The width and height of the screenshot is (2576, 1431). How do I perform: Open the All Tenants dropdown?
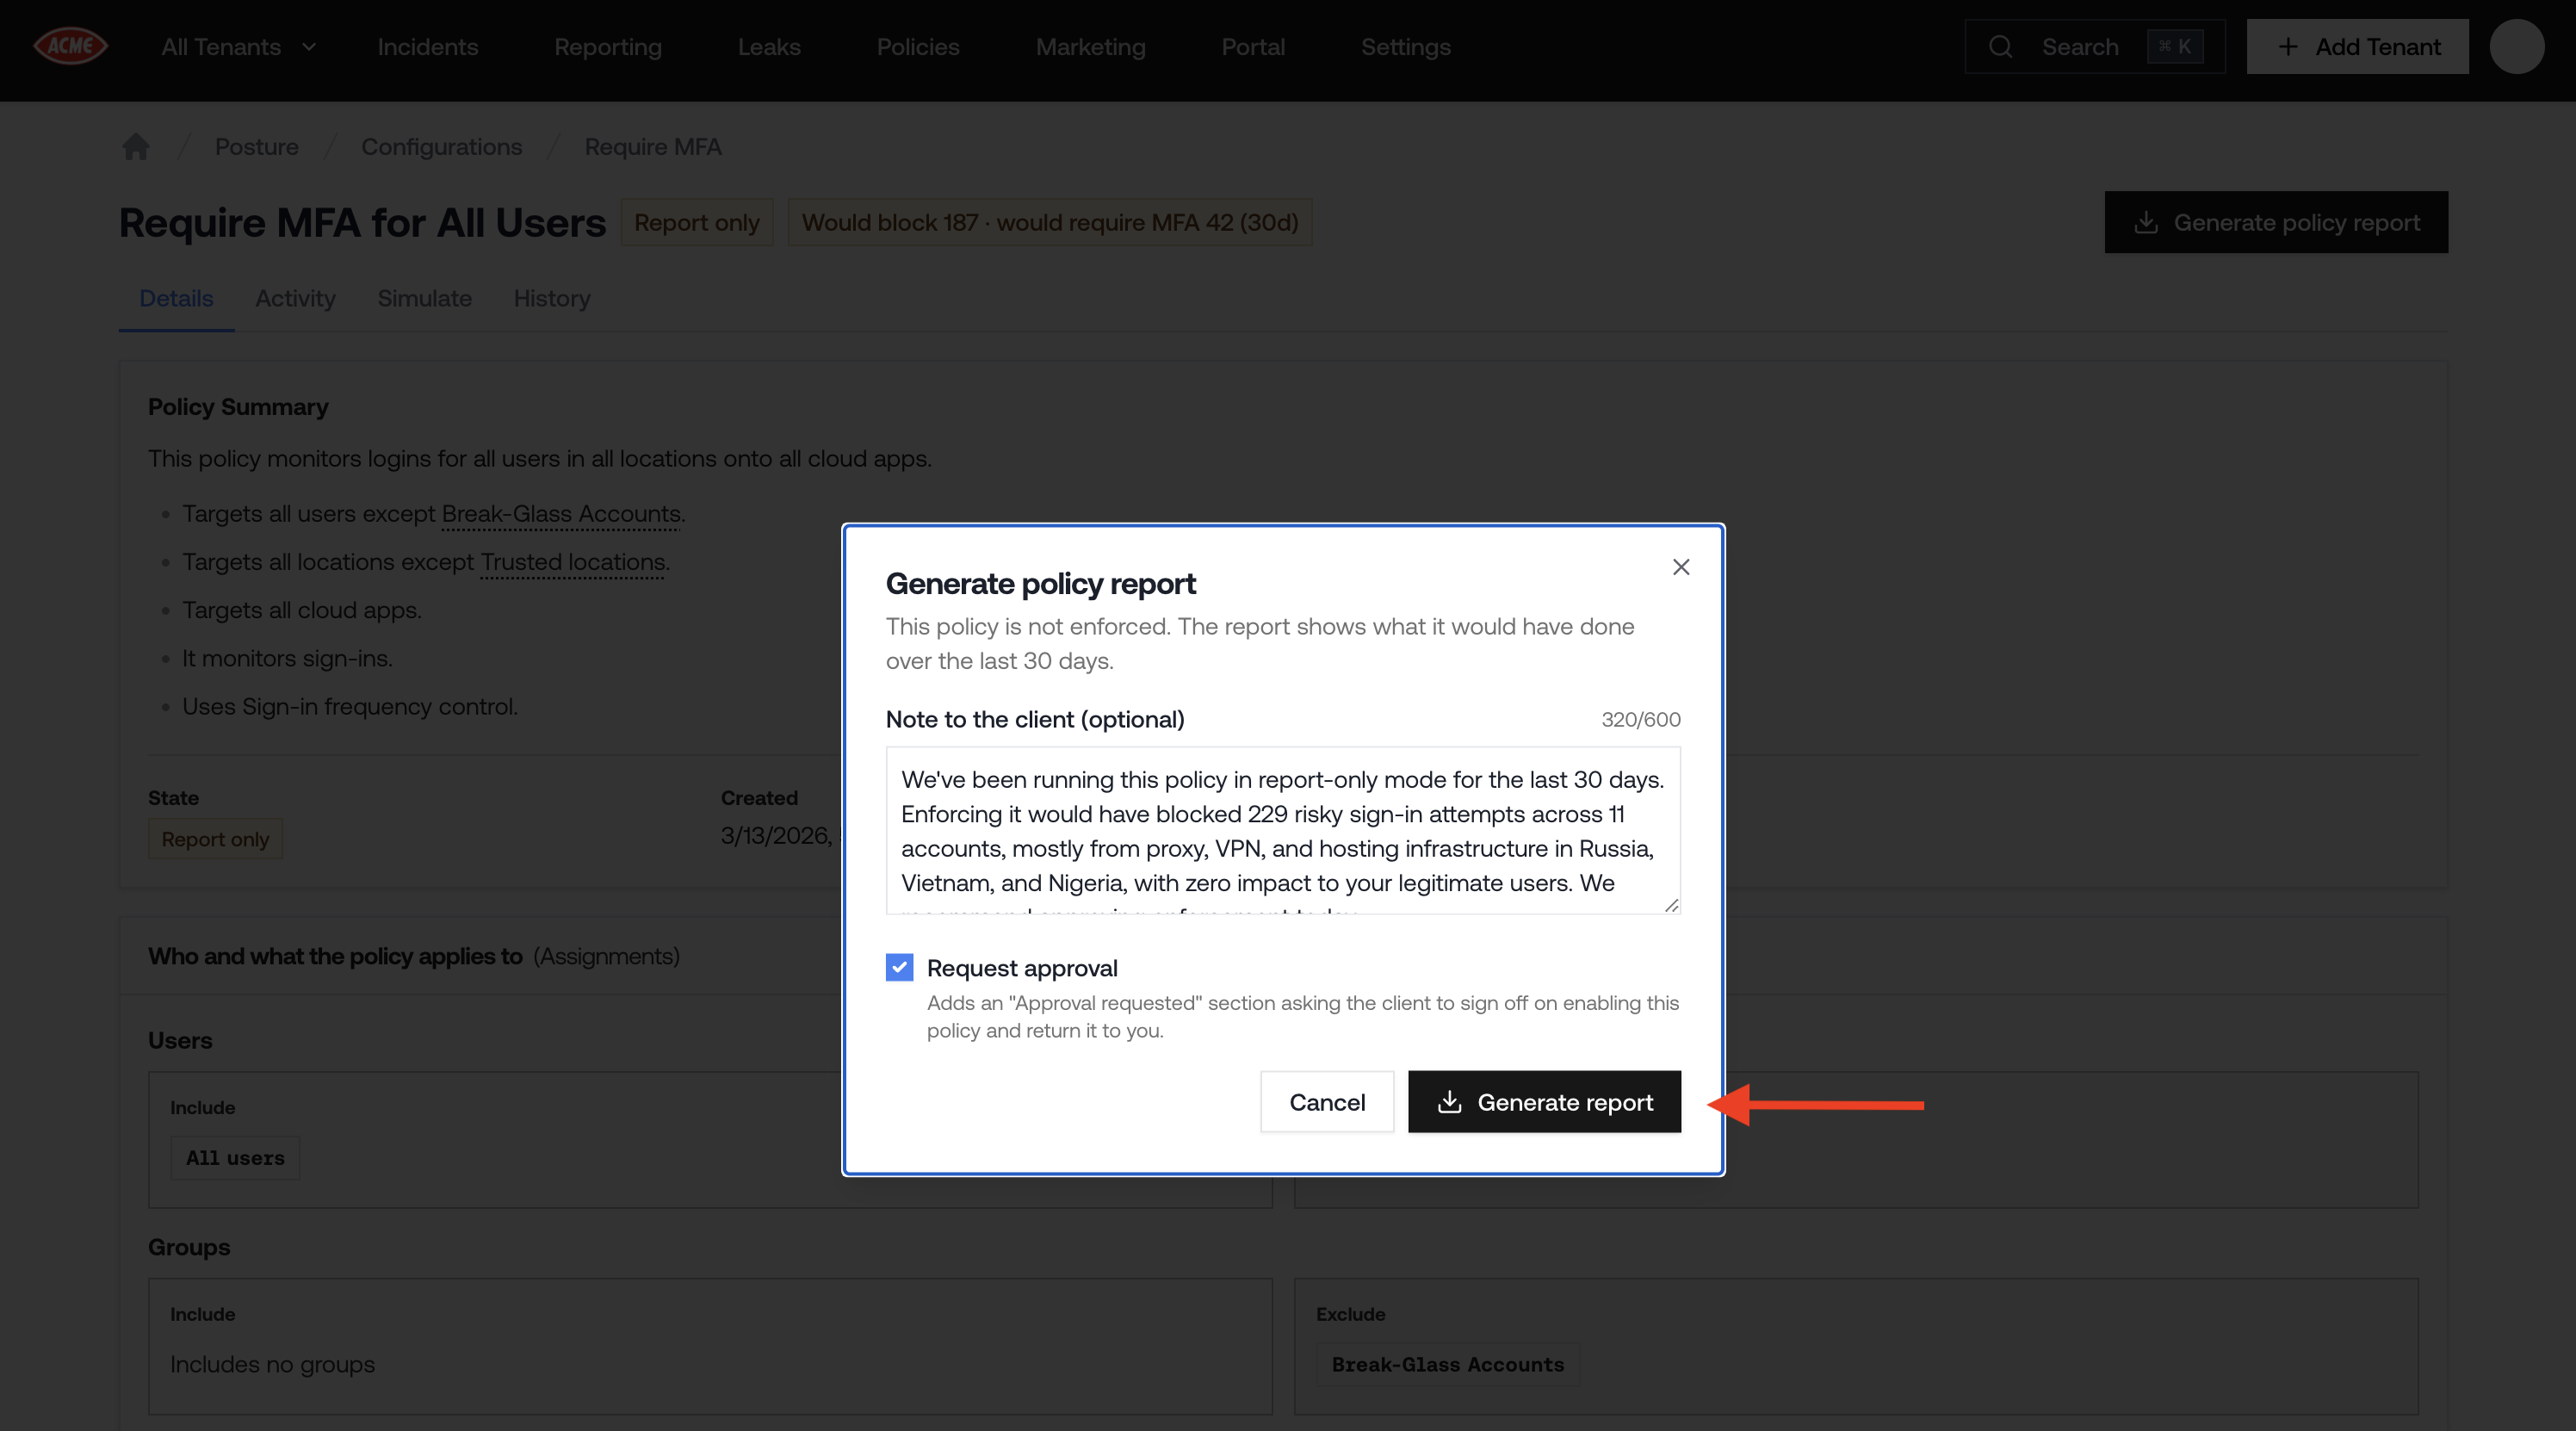point(239,47)
